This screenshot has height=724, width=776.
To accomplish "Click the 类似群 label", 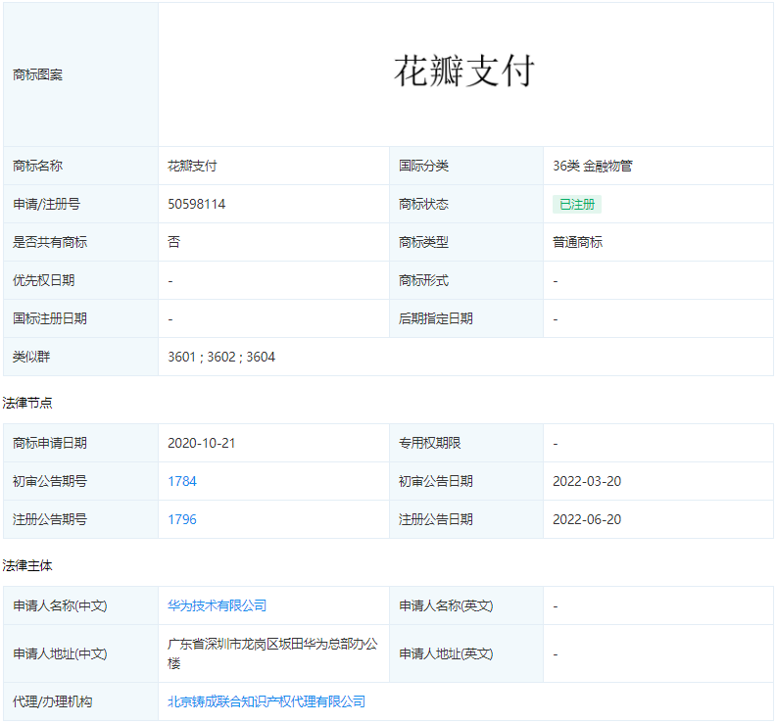I will pos(31,357).
